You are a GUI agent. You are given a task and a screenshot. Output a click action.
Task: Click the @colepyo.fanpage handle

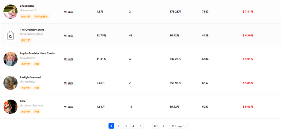31,105
